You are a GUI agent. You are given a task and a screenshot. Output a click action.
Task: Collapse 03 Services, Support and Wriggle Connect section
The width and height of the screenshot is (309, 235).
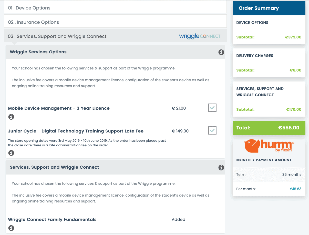click(115, 36)
